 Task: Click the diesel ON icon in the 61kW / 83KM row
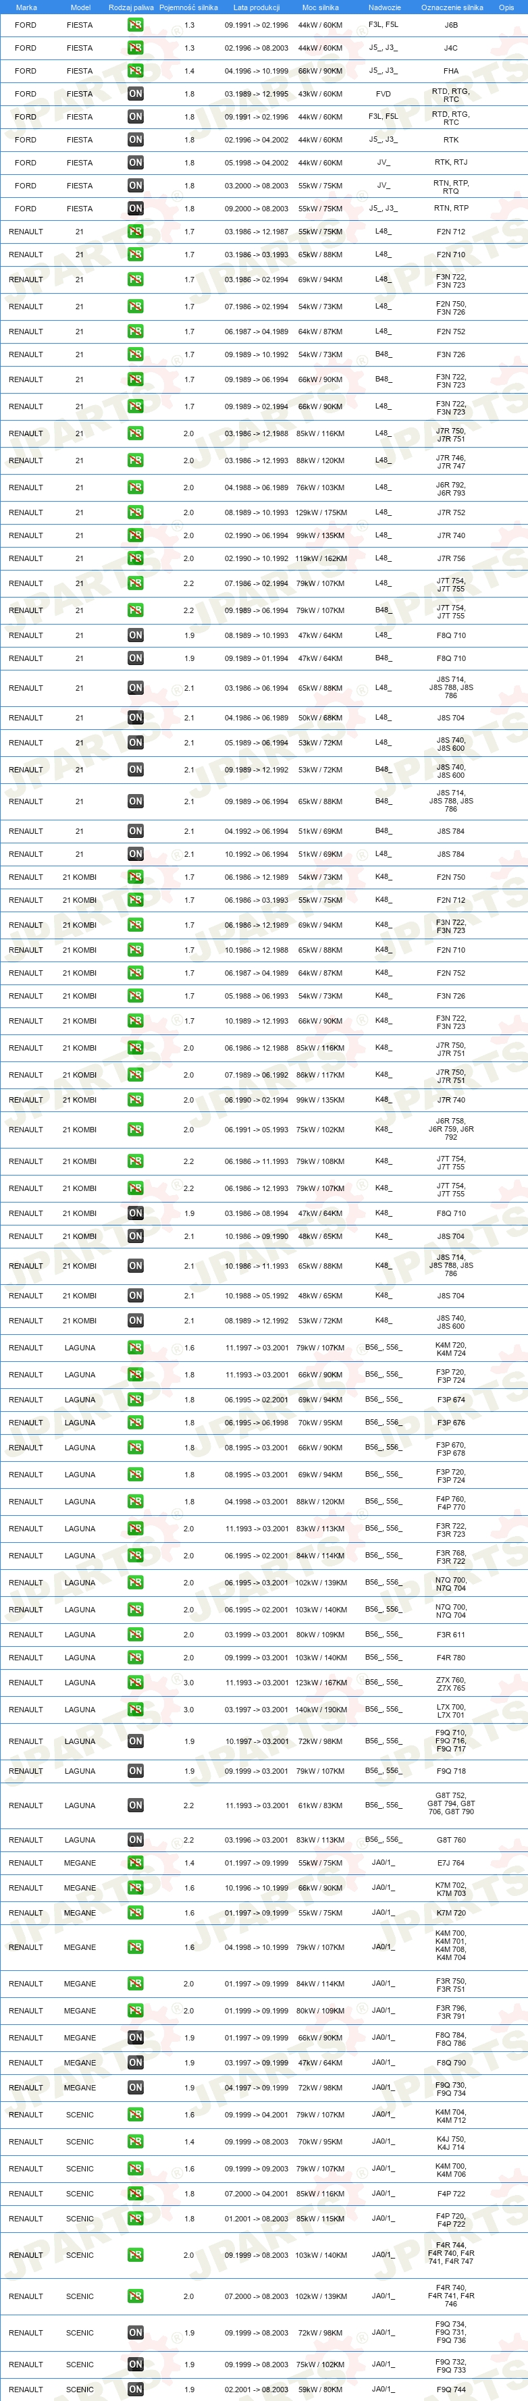[135, 1805]
